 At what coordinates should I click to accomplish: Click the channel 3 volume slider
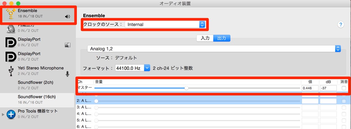click(x=197, y=108)
